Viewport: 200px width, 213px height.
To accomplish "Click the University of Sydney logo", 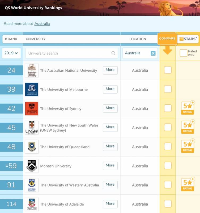I will (x=32, y=109).
